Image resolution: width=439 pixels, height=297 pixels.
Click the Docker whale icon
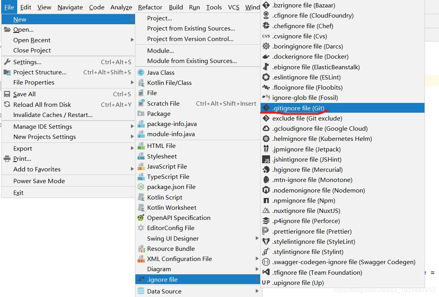point(266,57)
